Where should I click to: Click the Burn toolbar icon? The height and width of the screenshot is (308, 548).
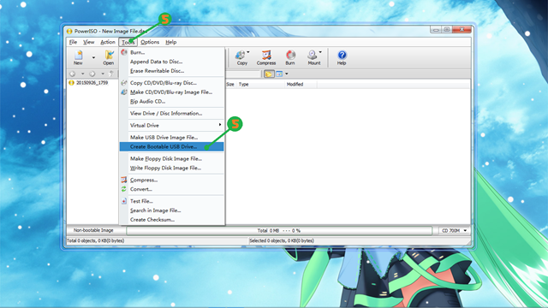coord(290,57)
